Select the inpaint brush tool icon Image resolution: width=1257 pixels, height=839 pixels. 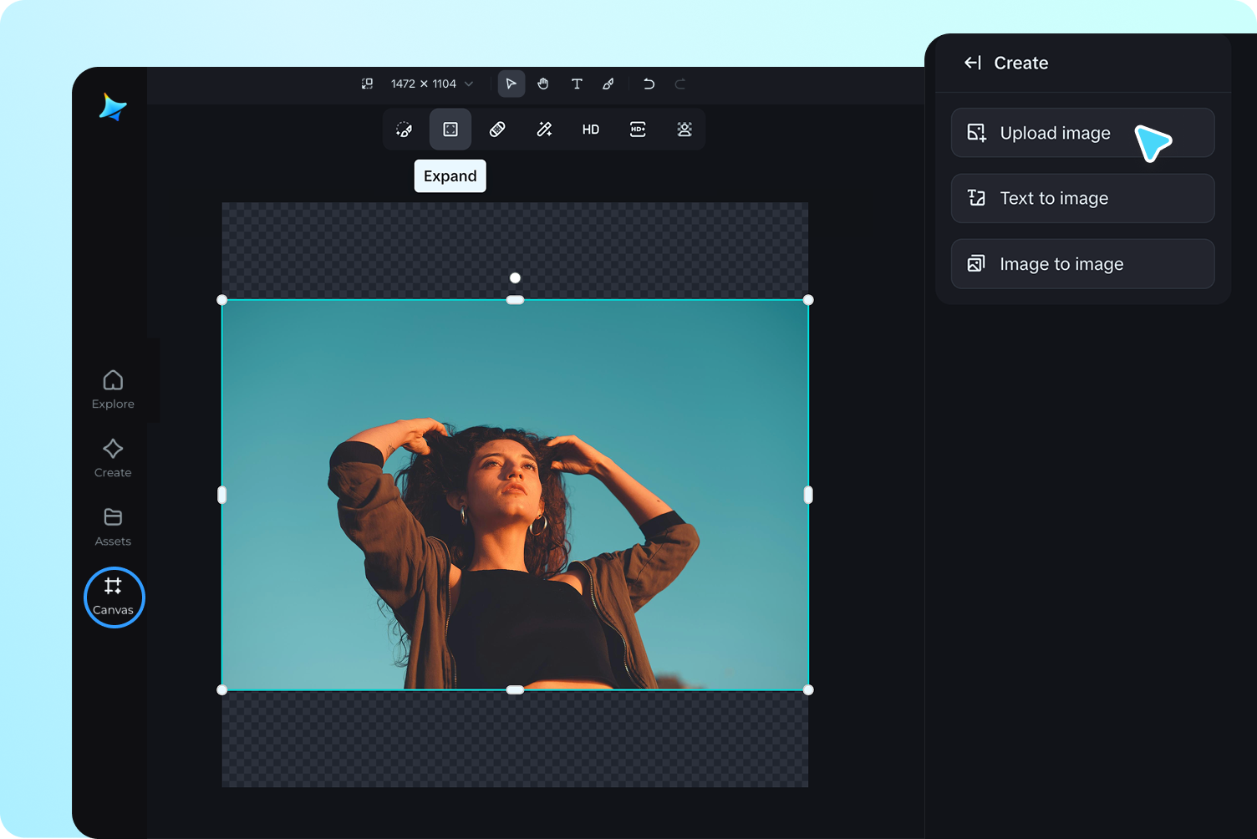404,130
